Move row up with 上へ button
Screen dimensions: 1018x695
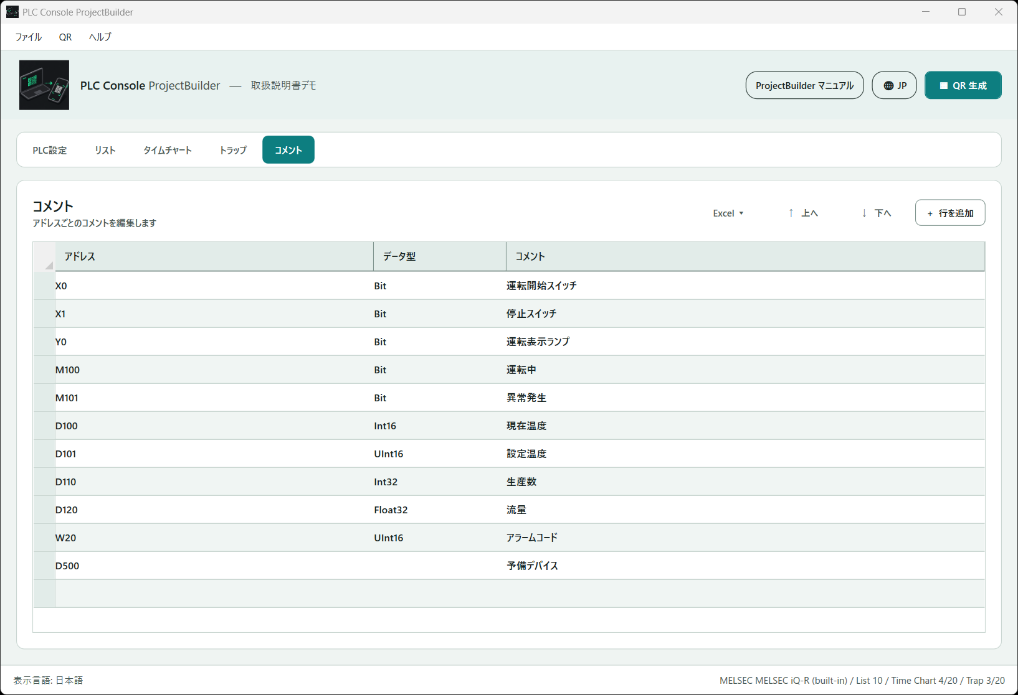pos(802,213)
